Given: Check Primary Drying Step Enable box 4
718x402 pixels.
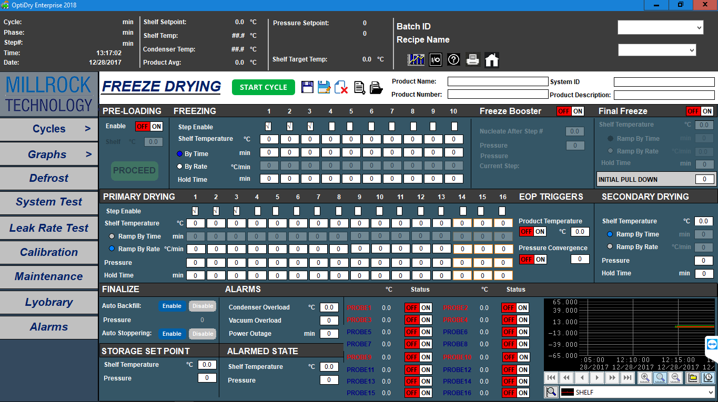Looking at the screenshot, I should (x=257, y=211).
